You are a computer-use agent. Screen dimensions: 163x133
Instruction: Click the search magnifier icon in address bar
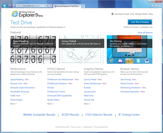pyautogui.click(x=42, y=6)
